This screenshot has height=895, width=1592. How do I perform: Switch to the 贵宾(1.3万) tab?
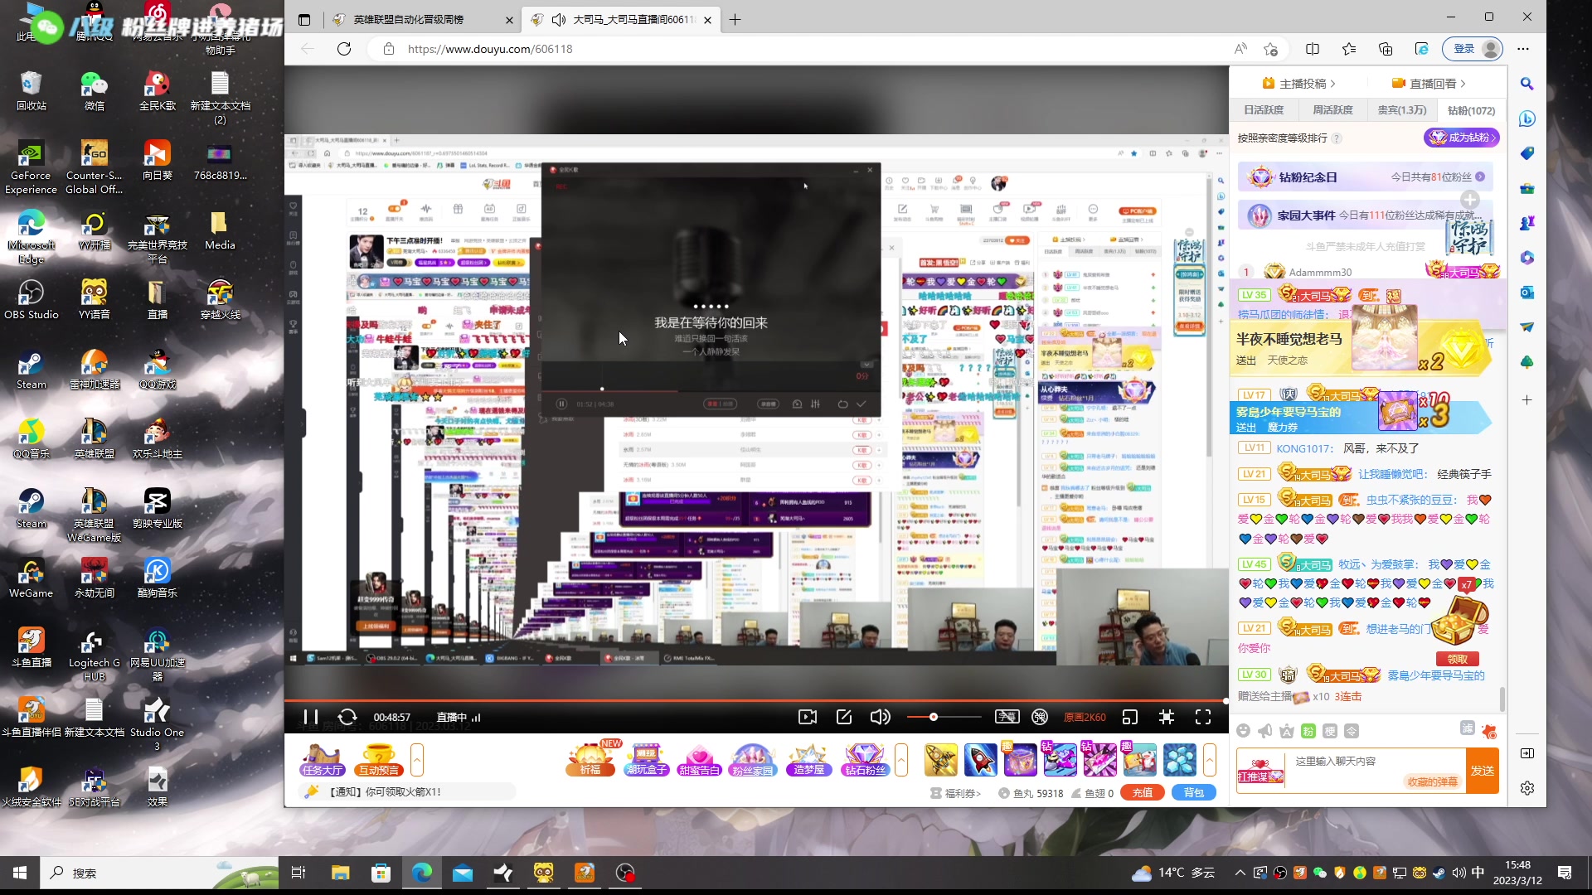tap(1401, 110)
